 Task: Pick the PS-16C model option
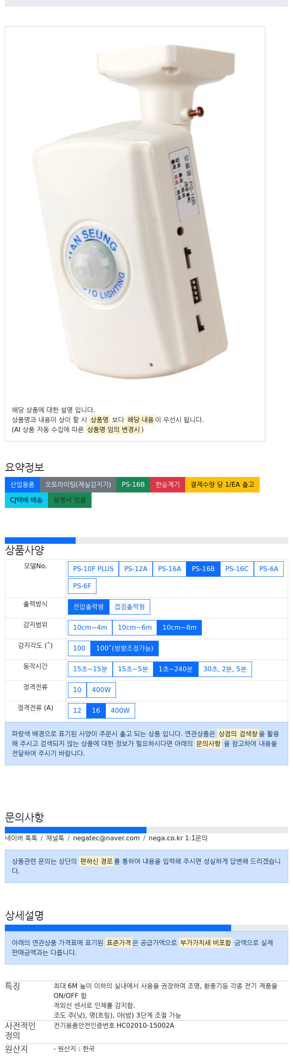(x=237, y=569)
